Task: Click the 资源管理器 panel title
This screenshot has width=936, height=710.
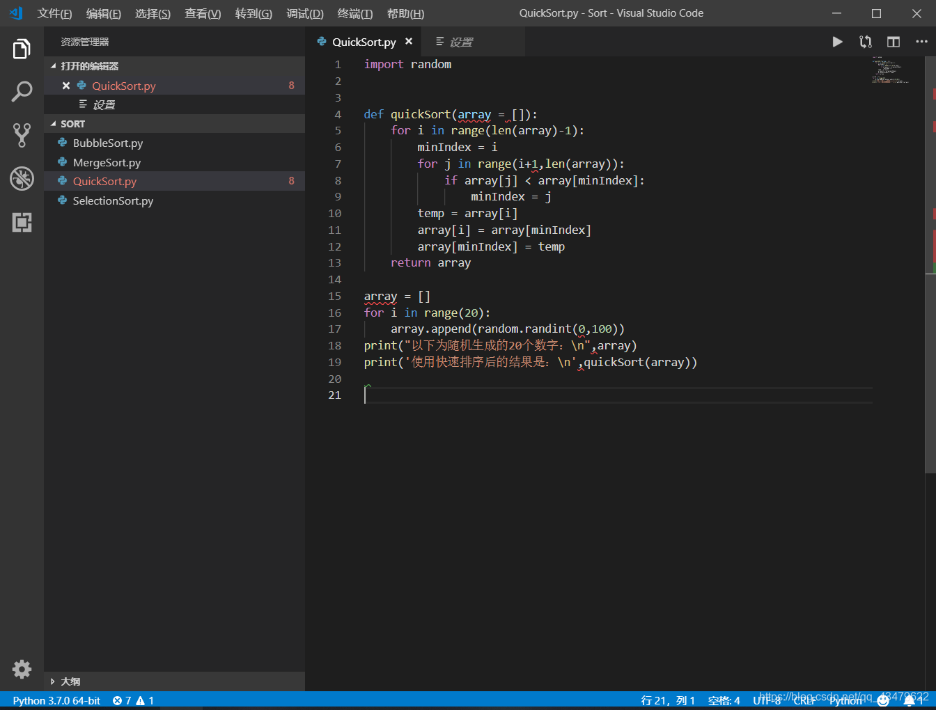Action: 84,42
